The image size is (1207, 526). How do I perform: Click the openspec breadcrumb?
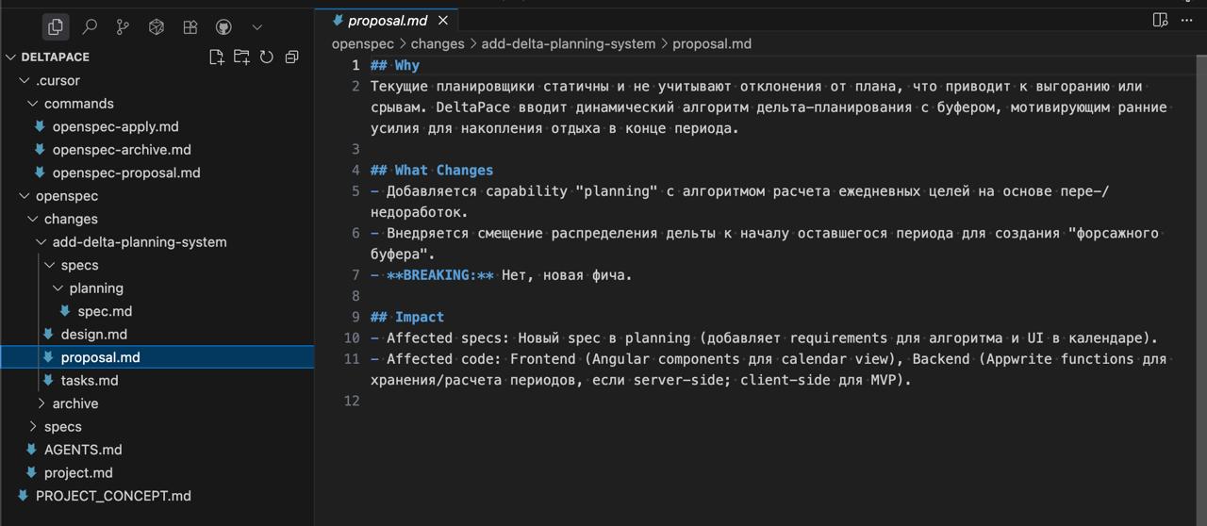pos(362,43)
